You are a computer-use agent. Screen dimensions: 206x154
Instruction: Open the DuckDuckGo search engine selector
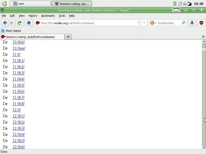click(x=153, y=23)
